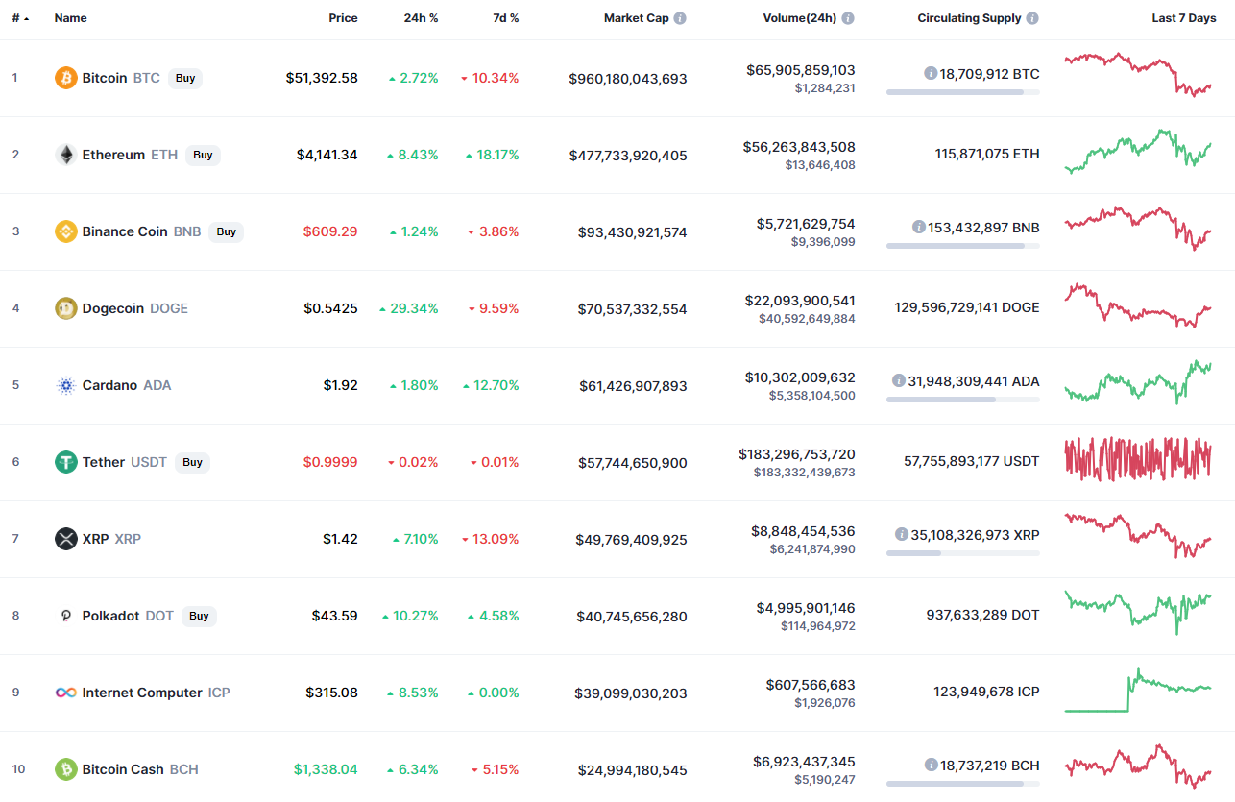Open Ethereum's last 7 days sparkline chart
Screen dimensions: 1235x802
[x=1138, y=152]
